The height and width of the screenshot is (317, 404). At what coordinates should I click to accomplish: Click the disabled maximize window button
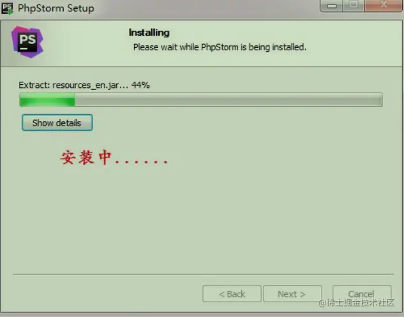pyautogui.click(x=354, y=5)
